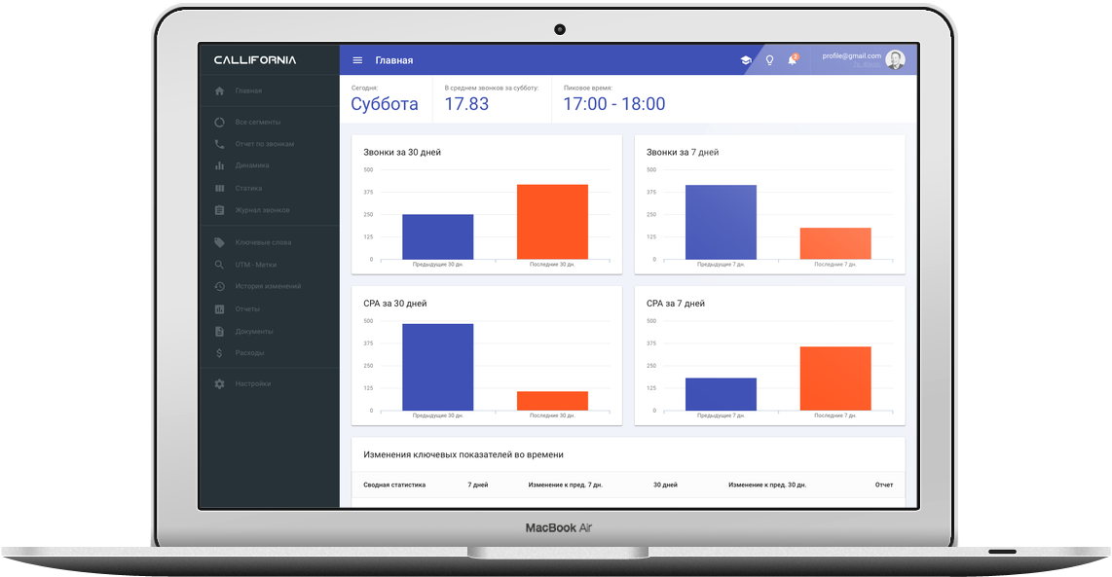Image resolution: width=1112 pixels, height=577 pixels.
Task: Open UTM - Метки in the sidebar
Action: click(x=255, y=265)
